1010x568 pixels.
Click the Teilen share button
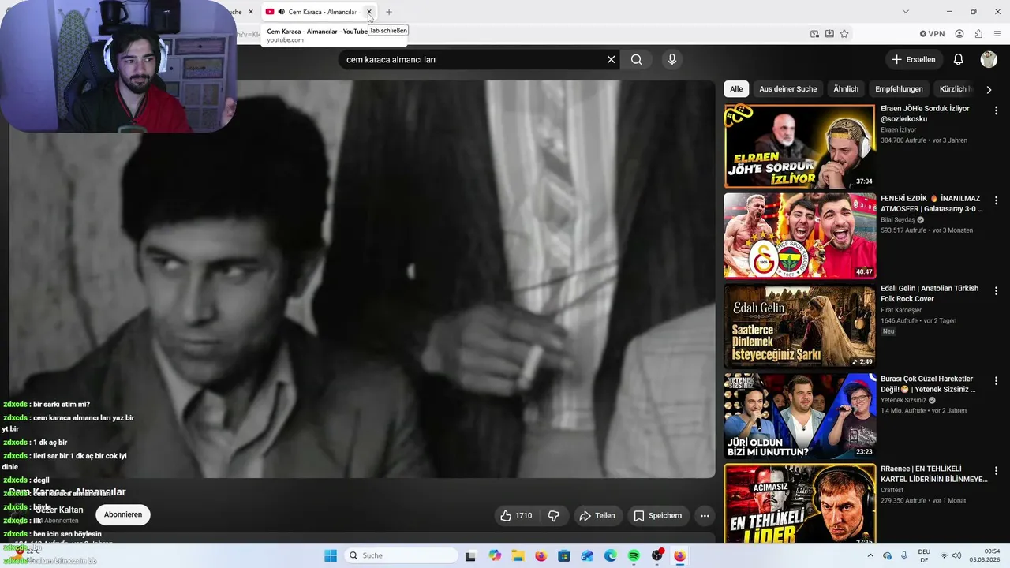[597, 516]
